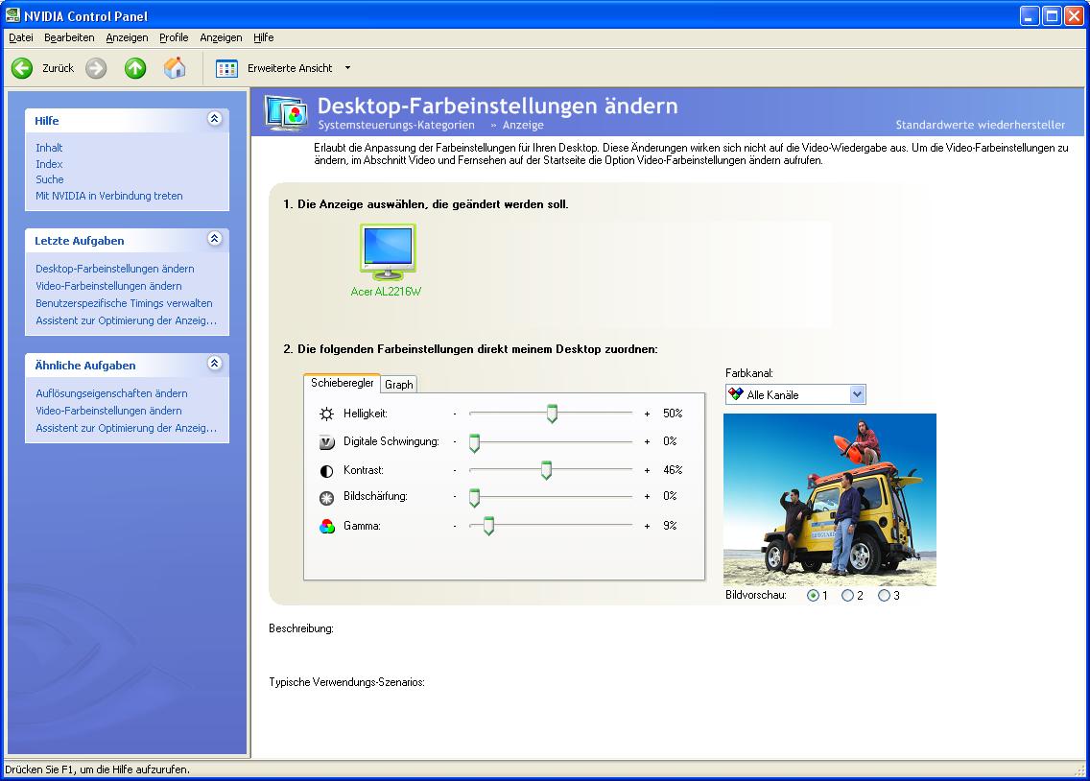
Task: Click the Helligkeit sun icon
Action: pos(327,414)
